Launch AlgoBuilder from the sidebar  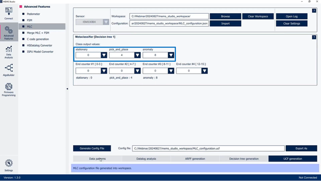point(9,70)
